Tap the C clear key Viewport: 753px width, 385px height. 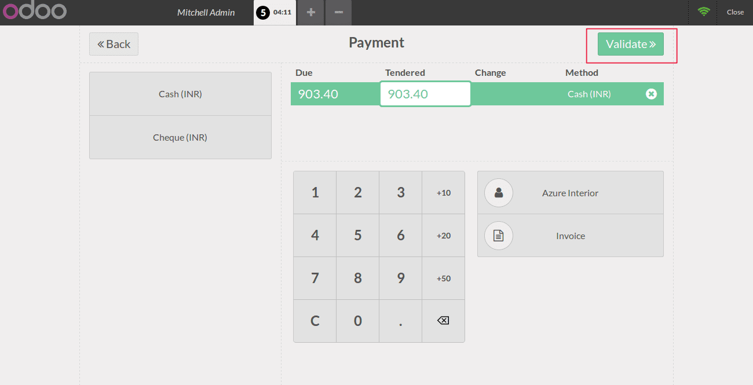click(x=315, y=321)
